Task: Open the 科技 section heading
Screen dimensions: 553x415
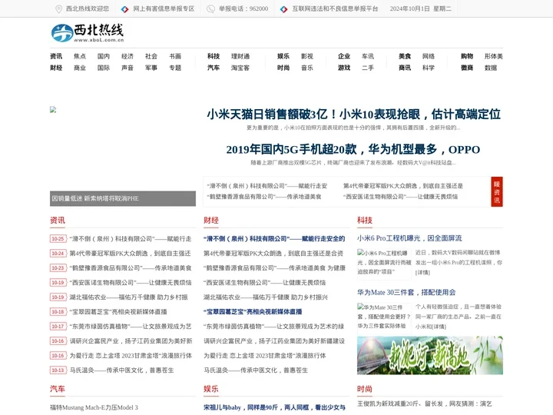Action: (x=365, y=221)
